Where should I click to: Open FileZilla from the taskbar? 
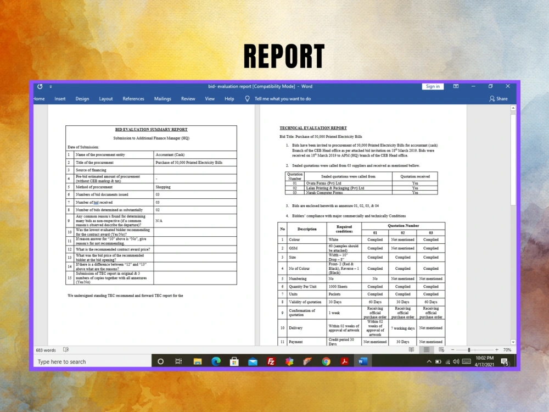[x=271, y=361]
